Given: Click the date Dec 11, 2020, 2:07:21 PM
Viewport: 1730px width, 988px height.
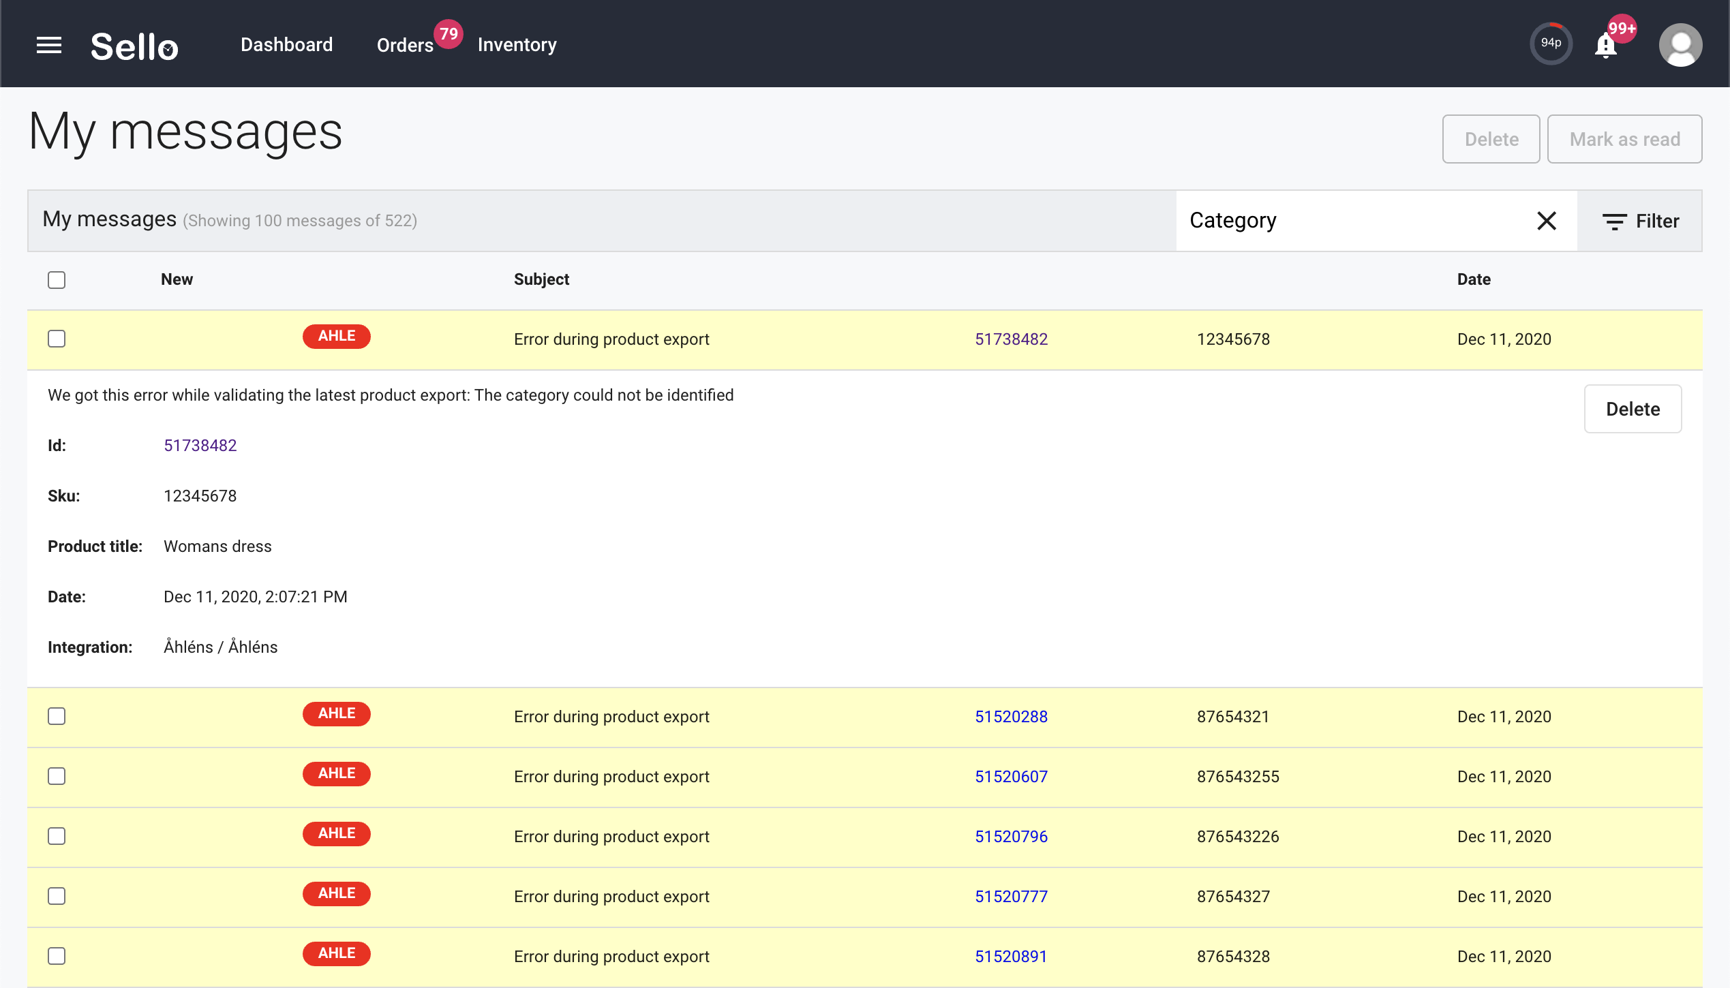Looking at the screenshot, I should (256, 597).
